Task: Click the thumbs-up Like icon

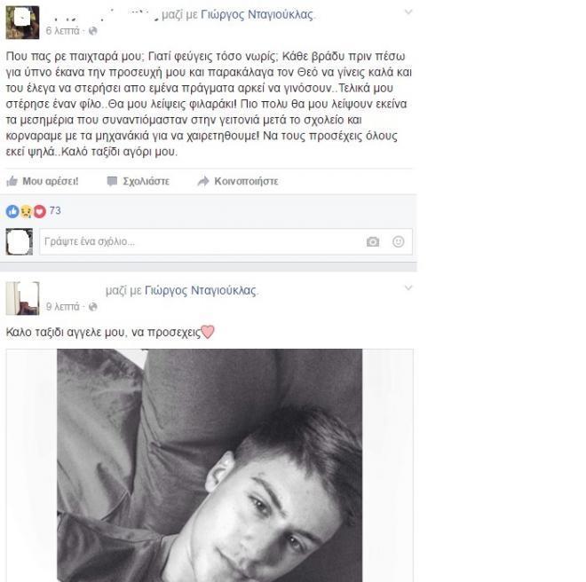Action: pyautogui.click(x=12, y=181)
